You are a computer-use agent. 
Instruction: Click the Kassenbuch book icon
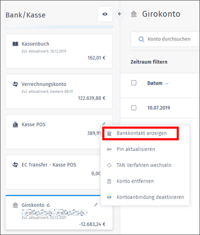[x=15, y=44]
